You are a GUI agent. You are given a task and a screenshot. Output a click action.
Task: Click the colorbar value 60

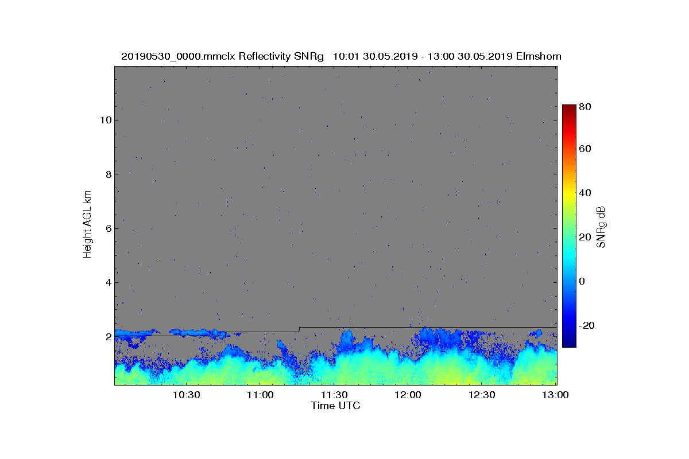click(x=586, y=149)
